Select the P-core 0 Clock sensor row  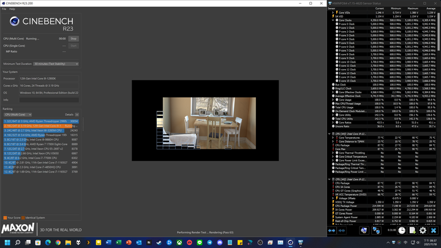point(382,24)
